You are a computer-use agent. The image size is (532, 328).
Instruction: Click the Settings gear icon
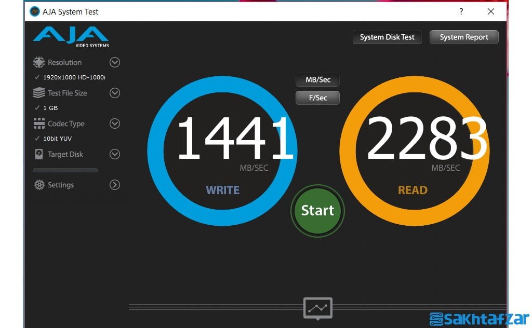(x=39, y=185)
